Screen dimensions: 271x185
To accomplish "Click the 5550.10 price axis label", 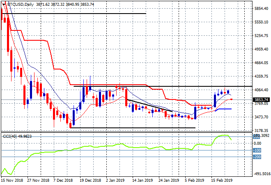I will 261,22.
